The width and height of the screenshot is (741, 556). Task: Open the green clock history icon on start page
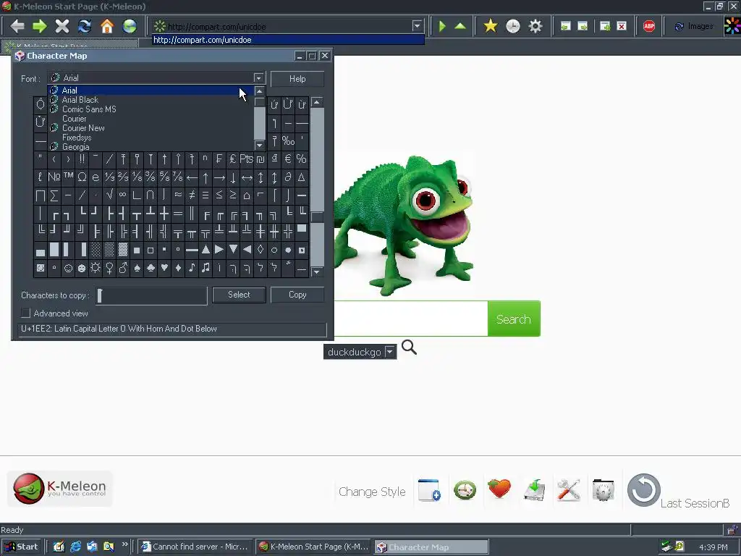click(x=465, y=490)
